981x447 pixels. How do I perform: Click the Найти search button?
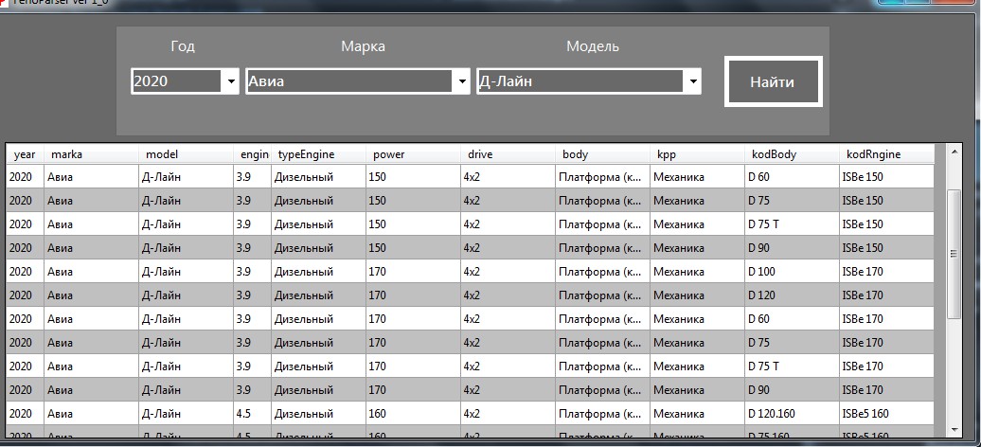[774, 82]
